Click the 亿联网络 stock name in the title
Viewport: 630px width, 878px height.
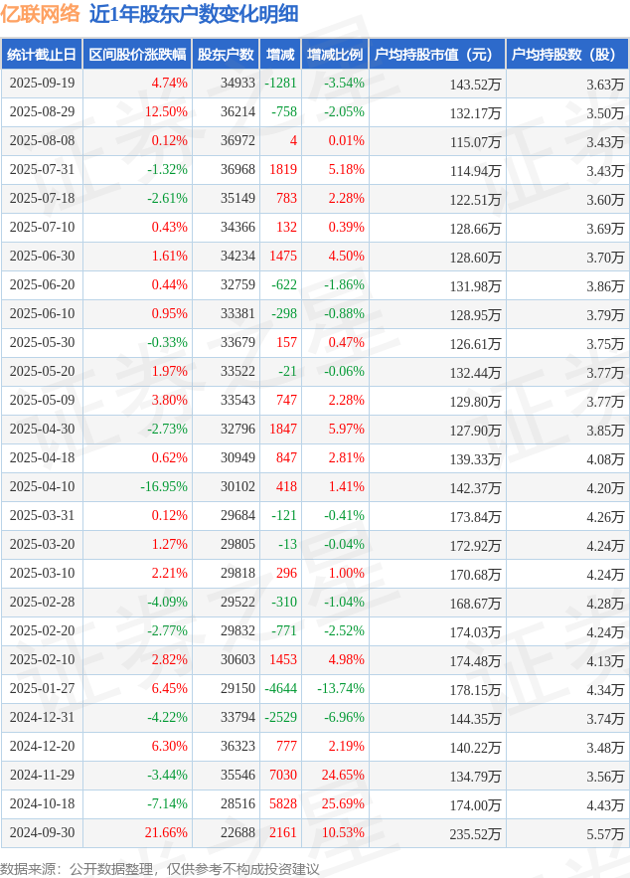(42, 14)
